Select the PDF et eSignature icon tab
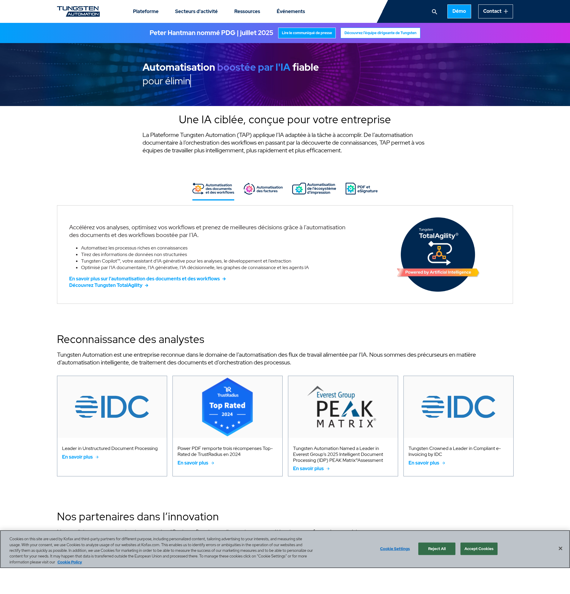This screenshot has height=594, width=570. [x=350, y=189]
